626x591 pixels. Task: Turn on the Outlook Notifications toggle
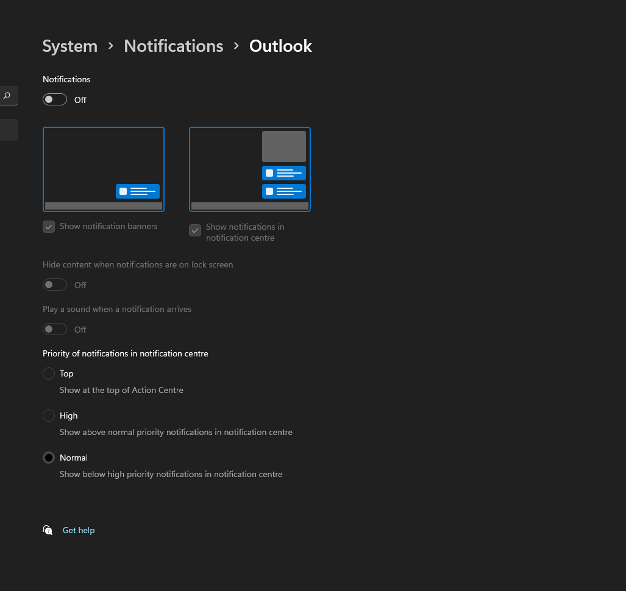55,99
